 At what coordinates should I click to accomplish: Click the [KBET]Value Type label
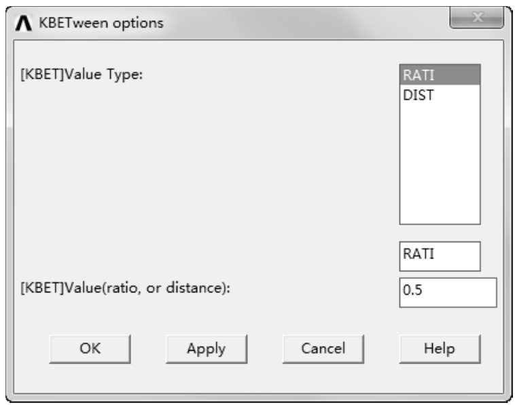point(82,75)
